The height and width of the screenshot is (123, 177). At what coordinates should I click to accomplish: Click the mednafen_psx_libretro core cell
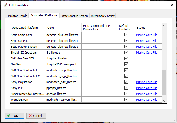64,82
